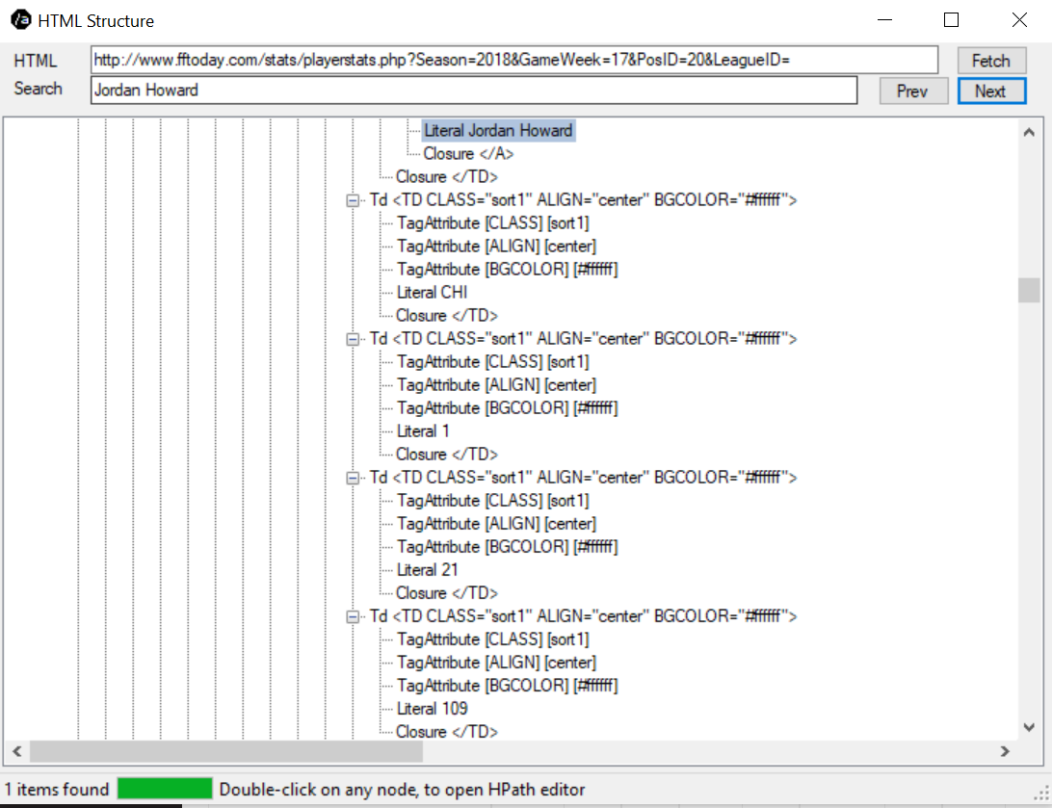Image resolution: width=1052 pixels, height=808 pixels.
Task: Select the Td tag row above Literal 21
Action: click(x=583, y=478)
